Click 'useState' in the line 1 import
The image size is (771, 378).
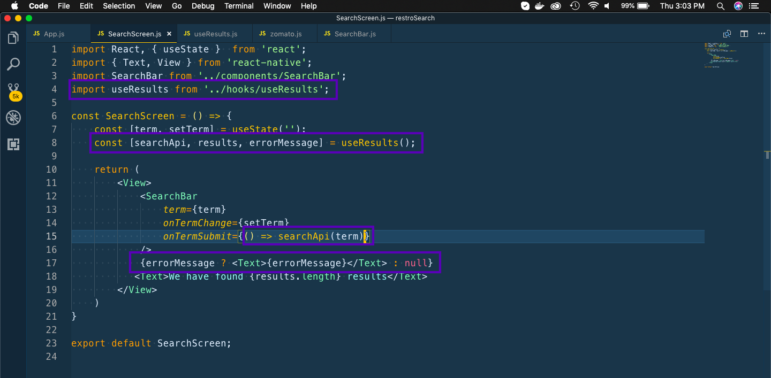[186, 49]
